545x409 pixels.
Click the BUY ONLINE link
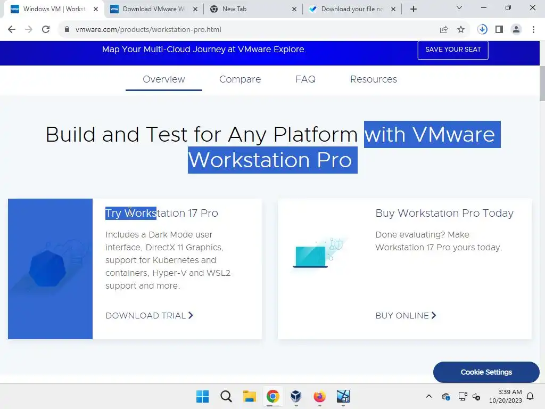coord(406,315)
